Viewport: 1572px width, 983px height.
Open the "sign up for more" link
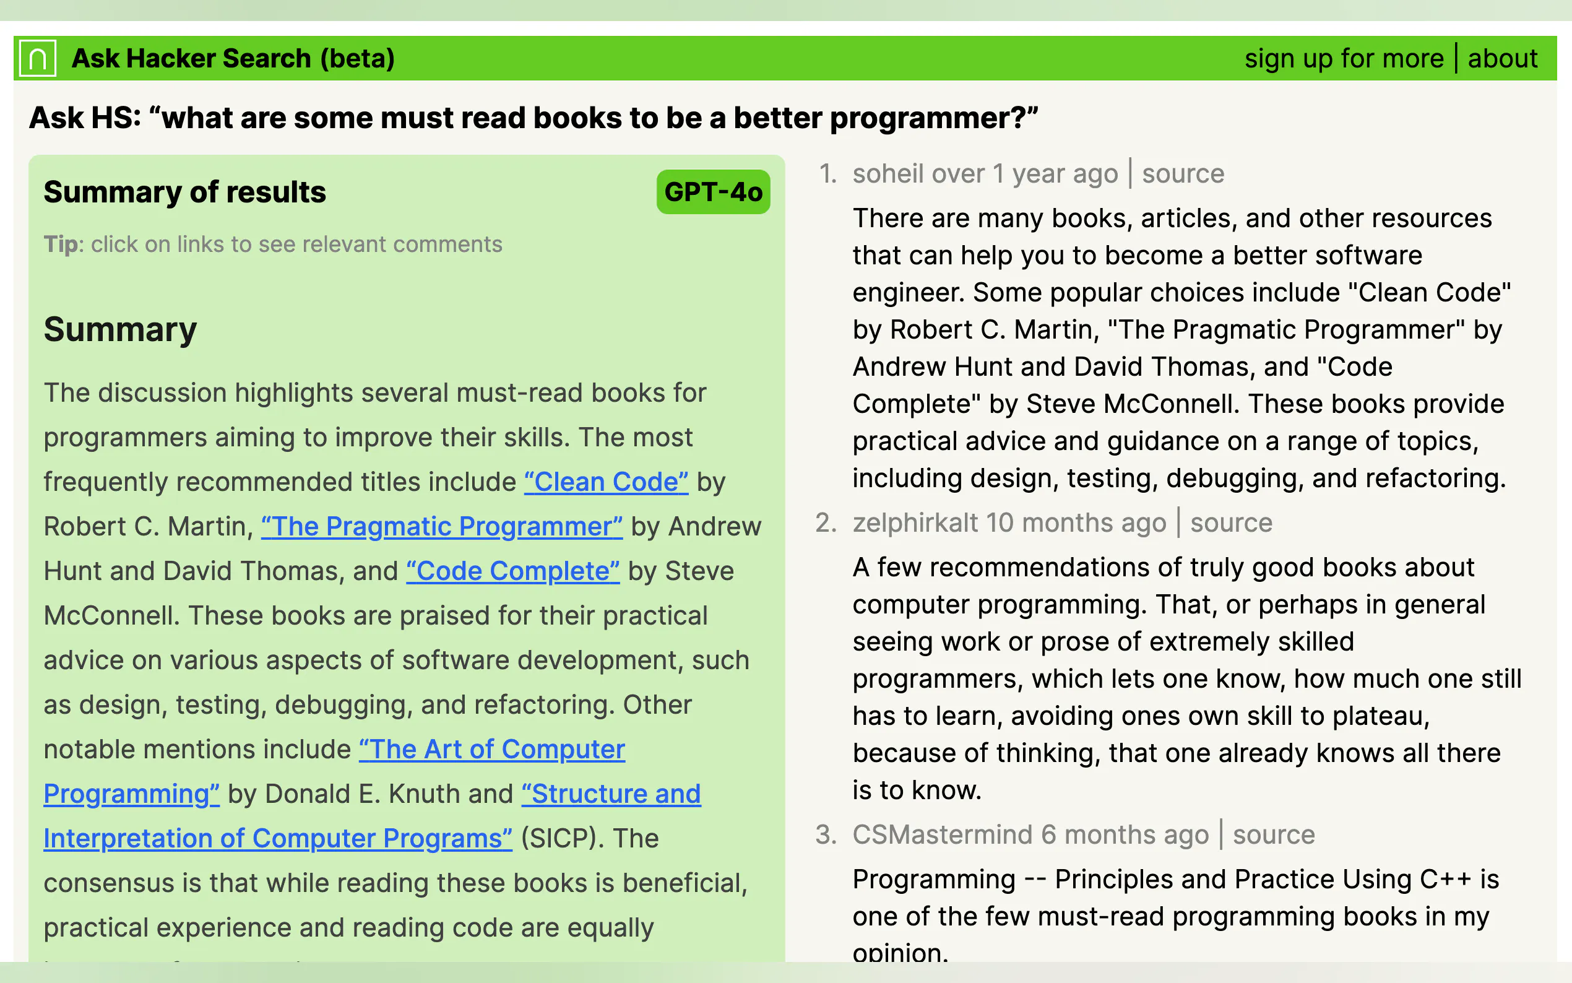pyautogui.click(x=1343, y=59)
